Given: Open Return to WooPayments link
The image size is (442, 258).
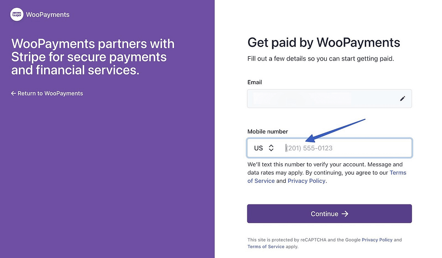Looking at the screenshot, I should 47,93.
